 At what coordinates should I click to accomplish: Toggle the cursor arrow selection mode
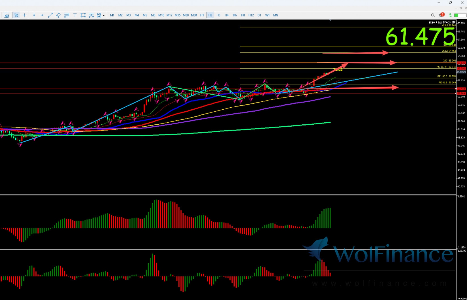[x=16, y=15]
